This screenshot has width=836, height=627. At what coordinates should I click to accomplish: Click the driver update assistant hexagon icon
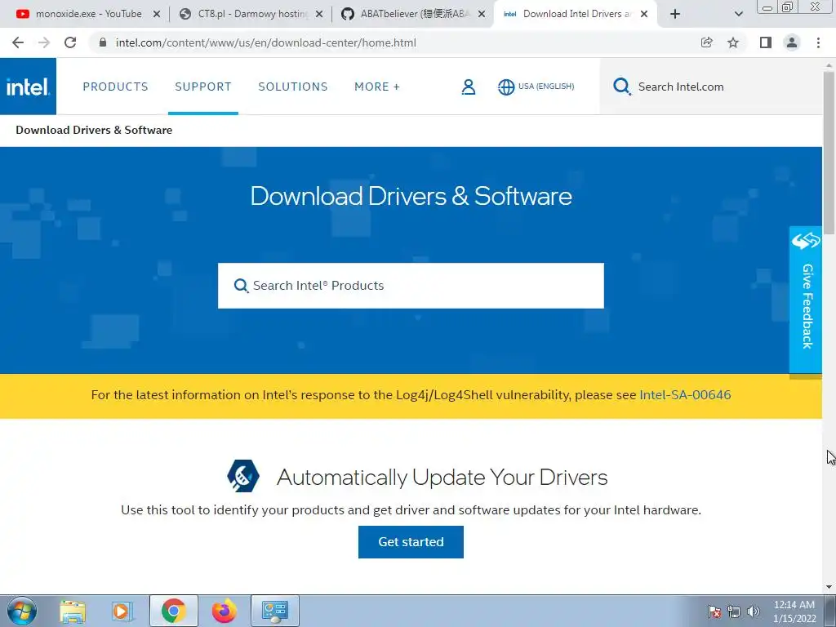[x=243, y=476]
